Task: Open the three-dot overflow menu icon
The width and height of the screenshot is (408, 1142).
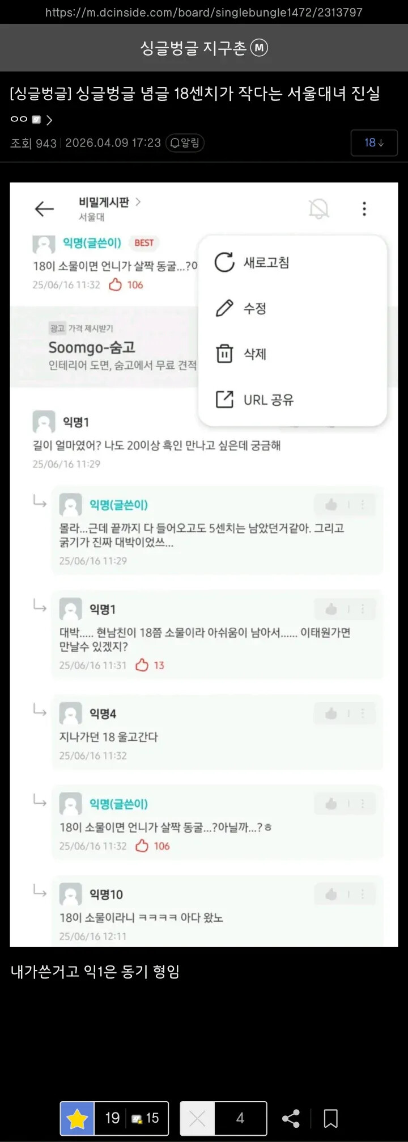Action: click(x=364, y=209)
